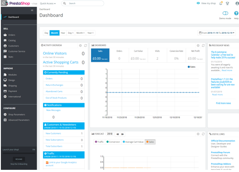
Task: Open Activity Overview settings gear
Action: point(81,45)
